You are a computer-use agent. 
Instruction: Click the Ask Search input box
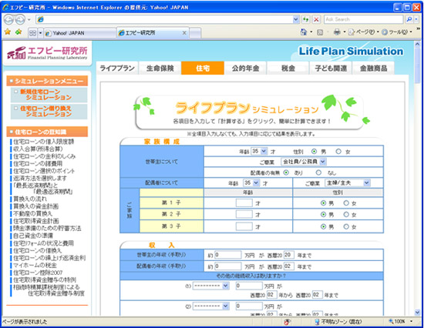coord(364,19)
